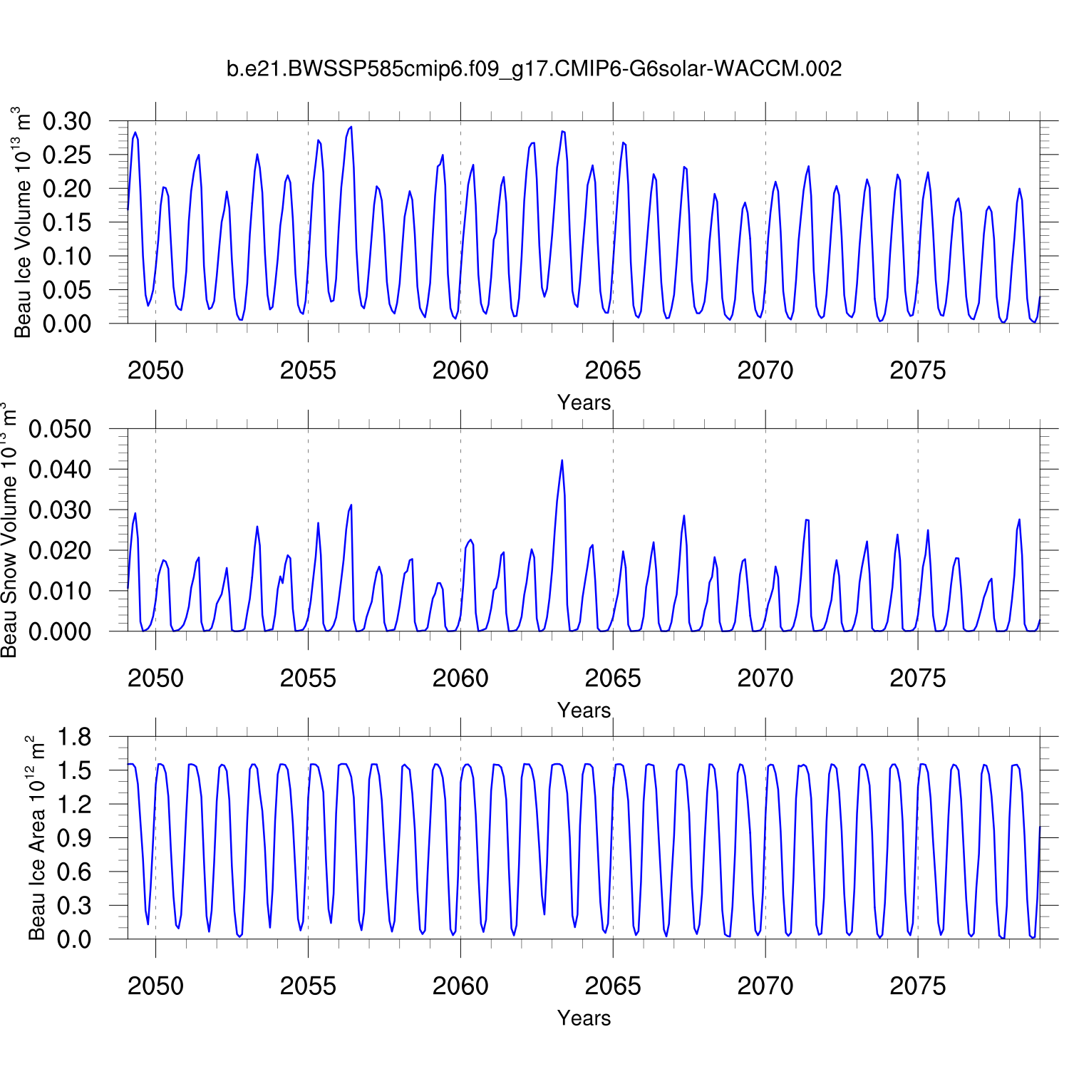
Task: Click "Years" label under the ice area plot
Action: tap(584, 1018)
